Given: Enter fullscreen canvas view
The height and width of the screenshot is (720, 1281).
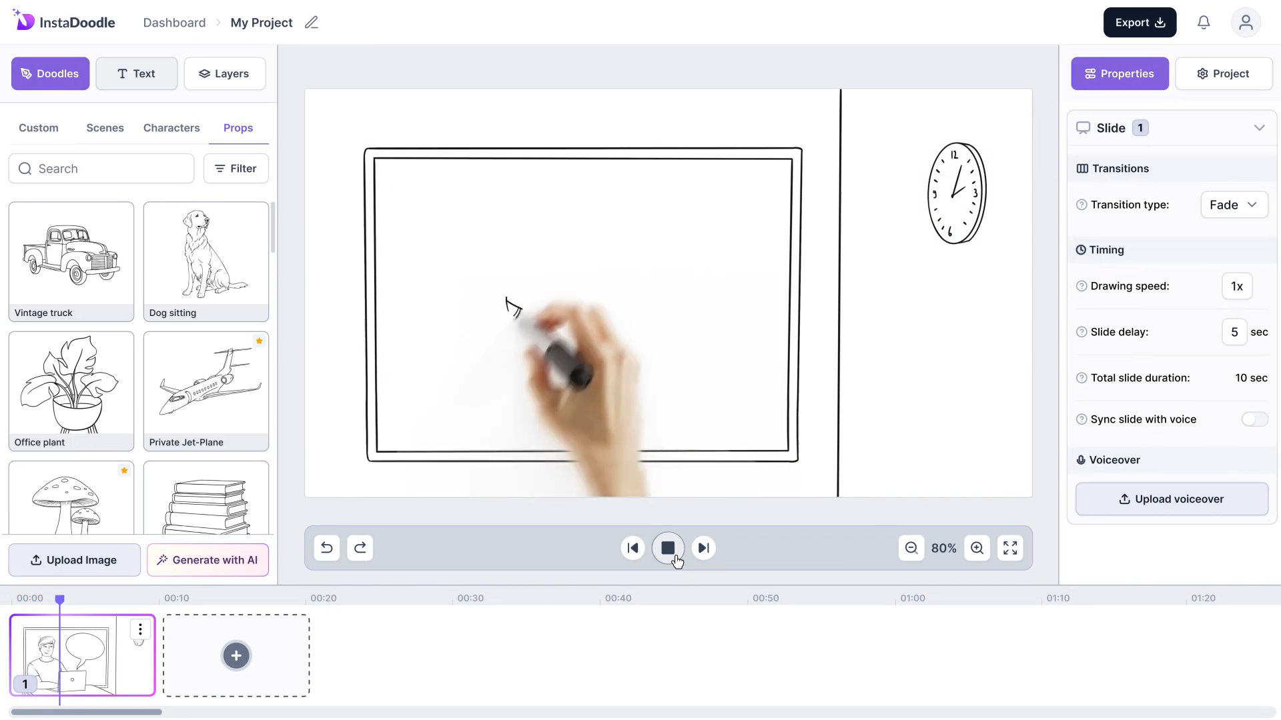Looking at the screenshot, I should [1010, 548].
